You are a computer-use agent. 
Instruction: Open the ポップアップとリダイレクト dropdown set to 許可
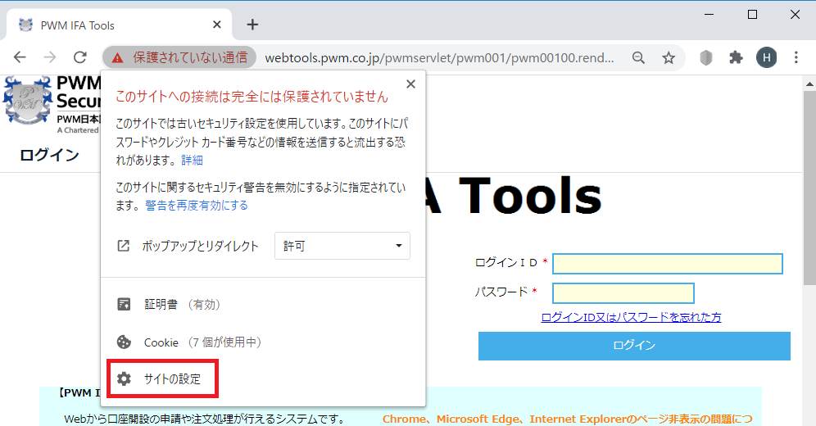[x=342, y=246]
